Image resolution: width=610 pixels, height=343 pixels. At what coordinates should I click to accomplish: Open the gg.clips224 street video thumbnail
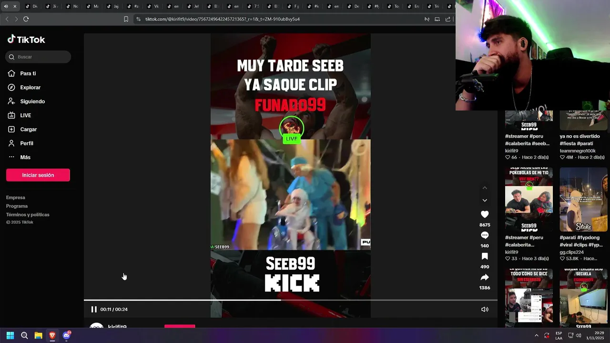pos(583,199)
